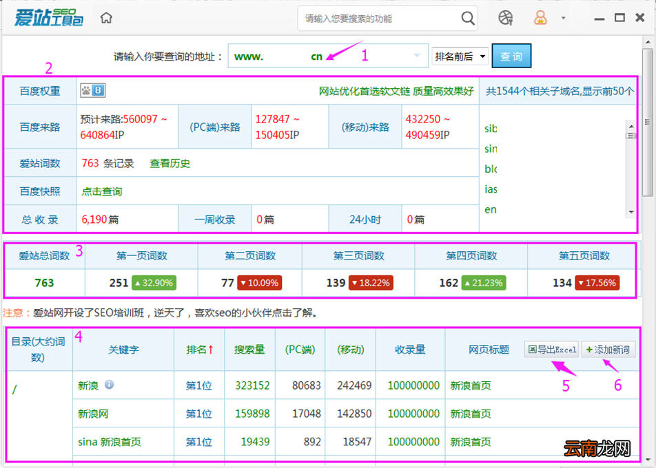The height and width of the screenshot is (468, 656).
Task: Click the 查询 button
Action: (511, 56)
